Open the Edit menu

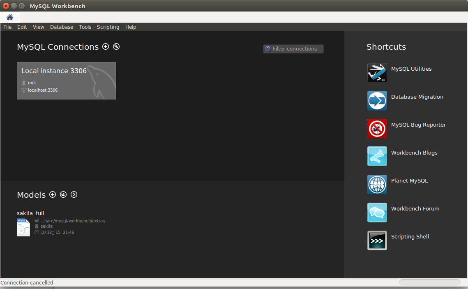point(22,27)
